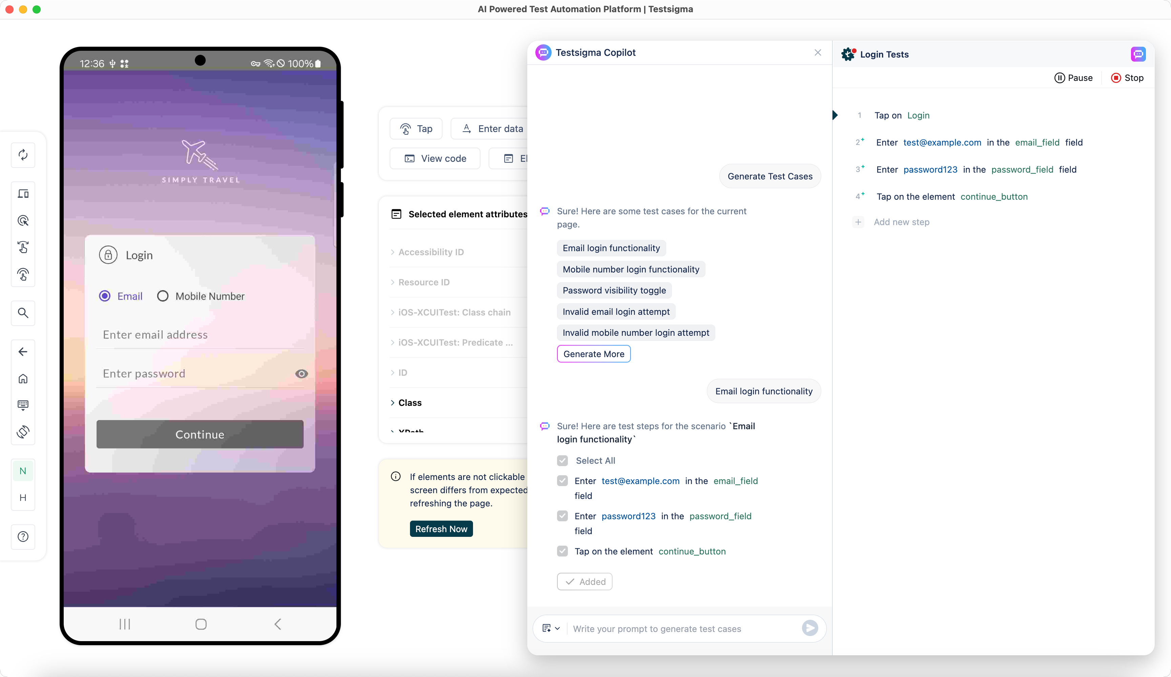Uncheck the Select All checkbox
This screenshot has width=1171, height=677.
[x=562, y=461]
